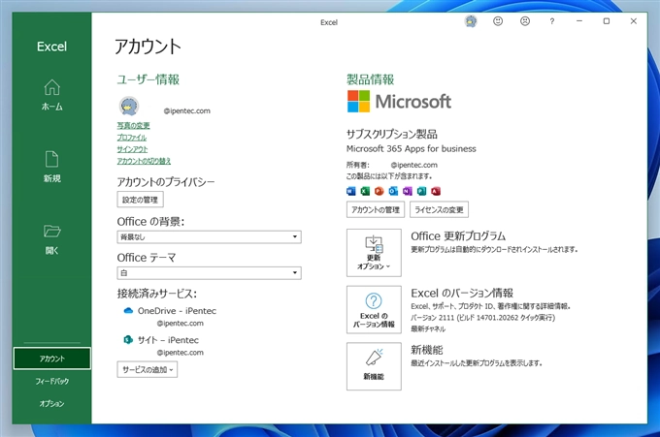Click the Microsoft logo

point(399,102)
